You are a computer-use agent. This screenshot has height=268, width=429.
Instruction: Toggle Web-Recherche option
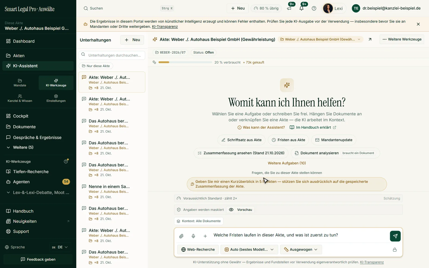[198, 250]
